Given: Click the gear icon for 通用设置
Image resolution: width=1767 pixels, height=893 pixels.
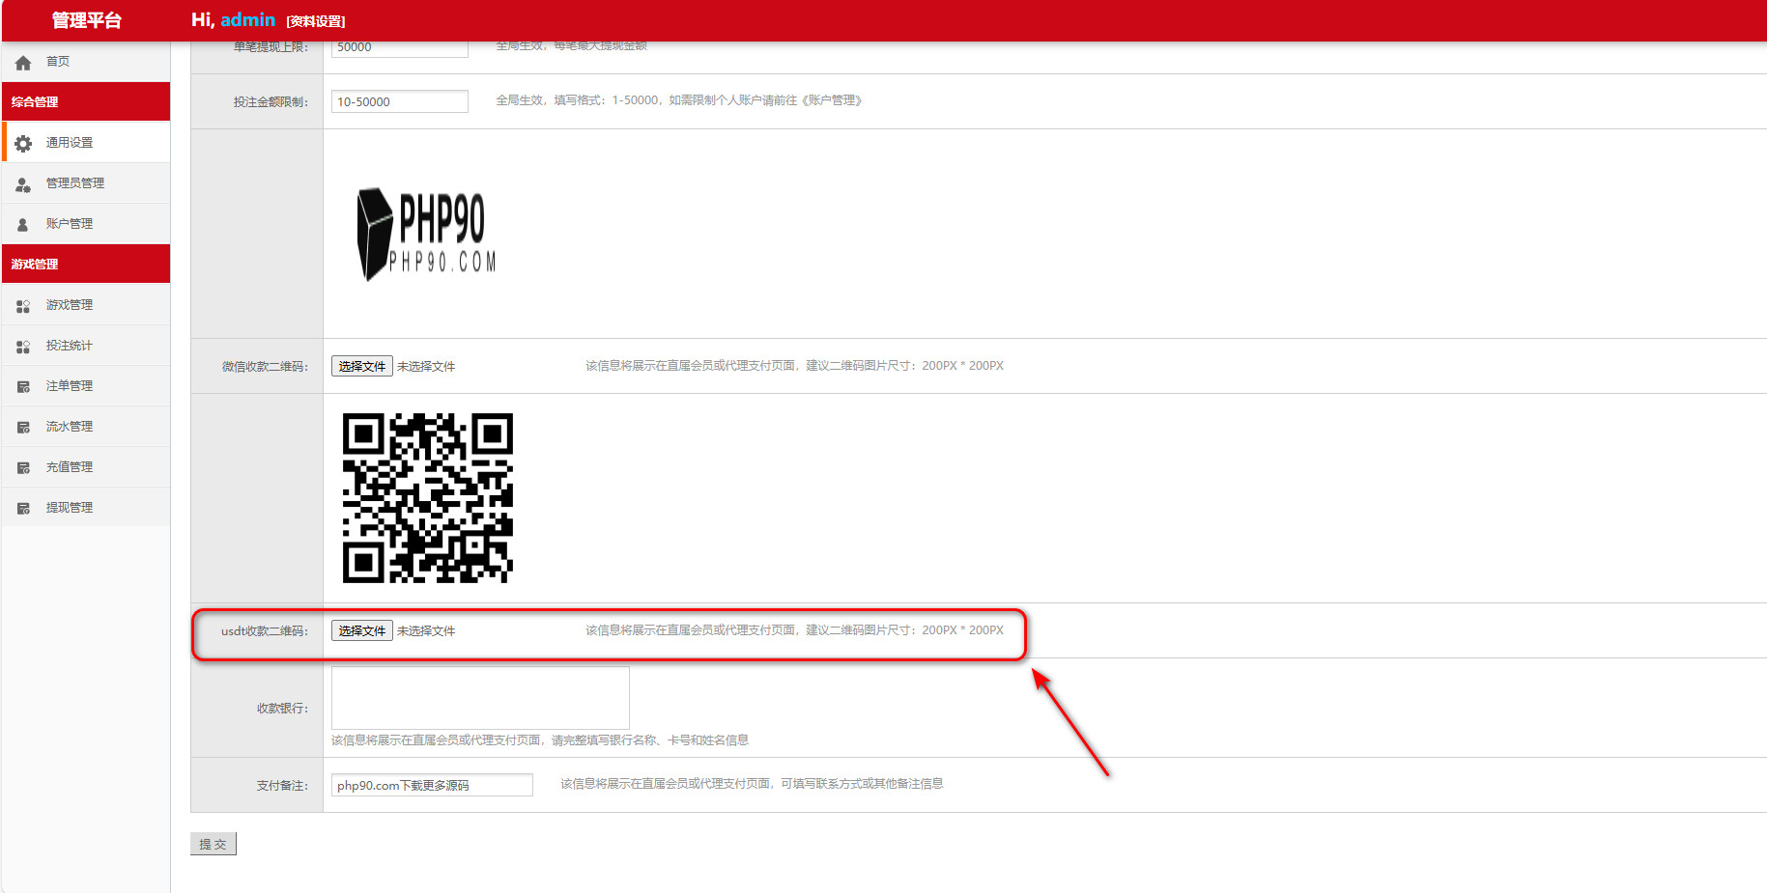Looking at the screenshot, I should tap(23, 143).
